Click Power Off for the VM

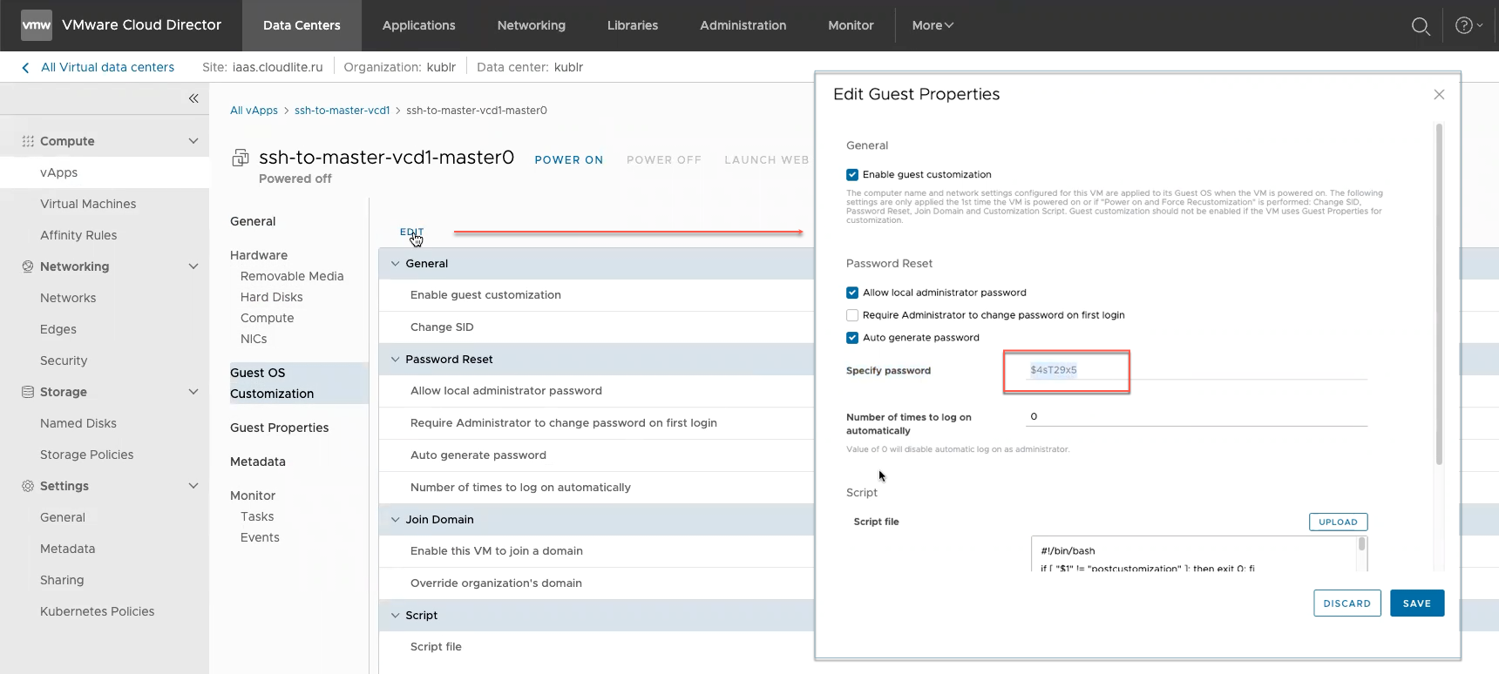[x=664, y=160]
